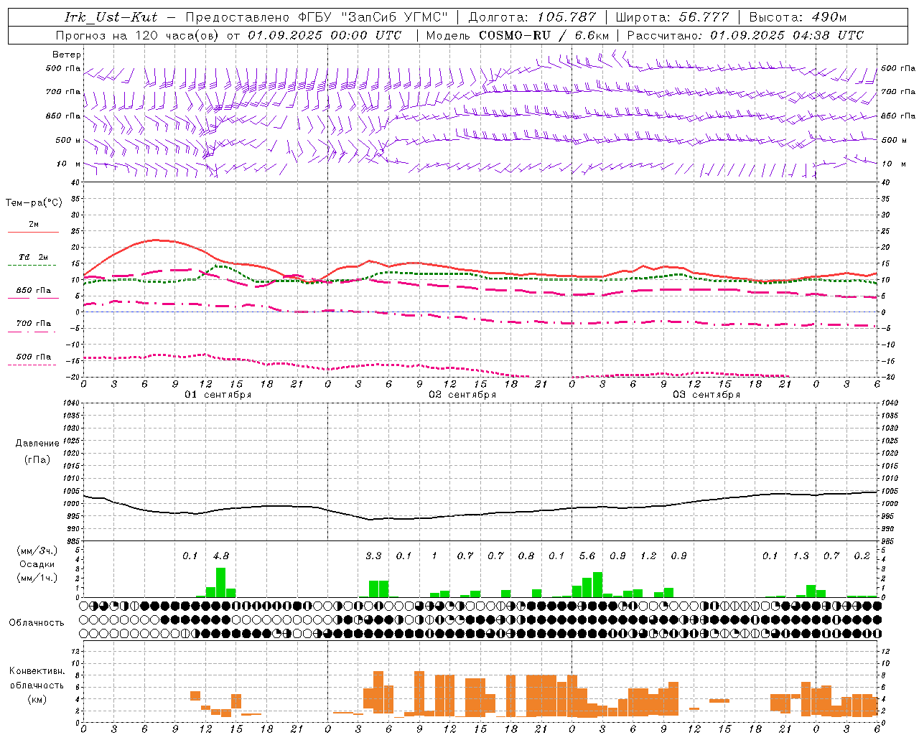Click the date label "03 сентября"
This screenshot has width=919, height=735.
[x=706, y=395]
